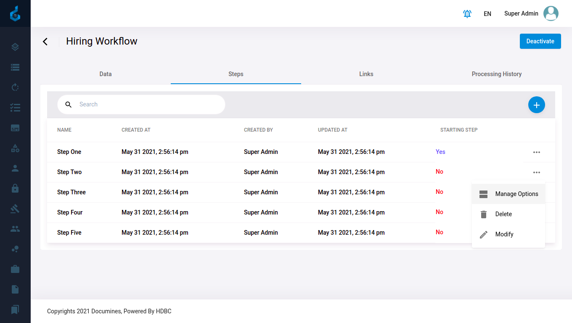The image size is (572, 323).
Task: Switch to the Links tab
Action: tap(366, 74)
